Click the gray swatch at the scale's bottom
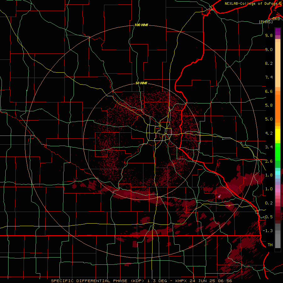This screenshot has width=283, height=283. click(x=278, y=241)
